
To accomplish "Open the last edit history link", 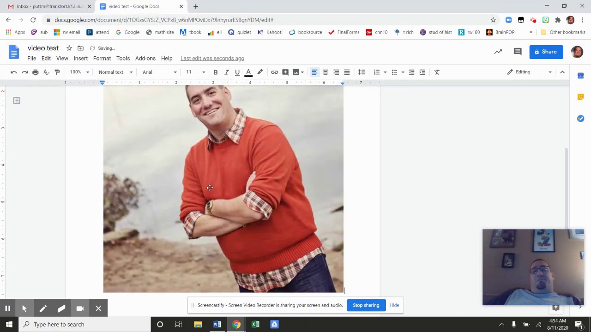I will (x=212, y=58).
